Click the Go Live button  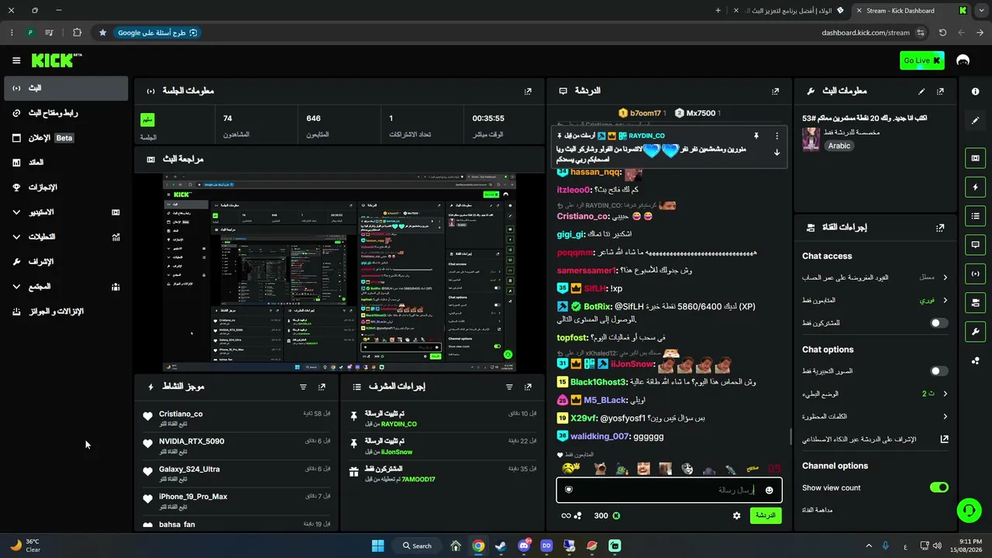click(922, 60)
